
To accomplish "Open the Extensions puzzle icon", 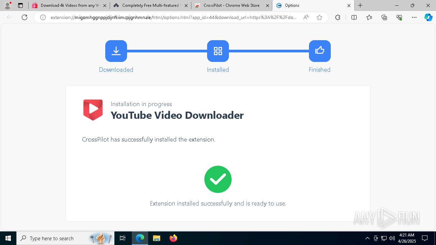I will (338, 17).
